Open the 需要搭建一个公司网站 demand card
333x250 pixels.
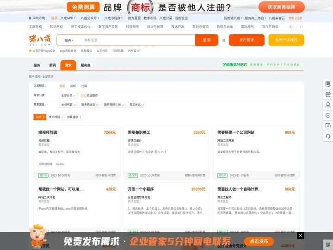coord(256,153)
